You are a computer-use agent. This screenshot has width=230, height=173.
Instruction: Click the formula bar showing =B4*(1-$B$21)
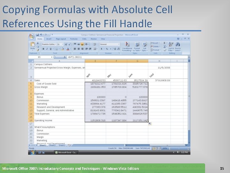coord(127,57)
